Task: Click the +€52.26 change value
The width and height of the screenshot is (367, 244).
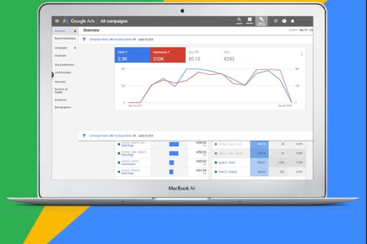Action: click(201, 152)
